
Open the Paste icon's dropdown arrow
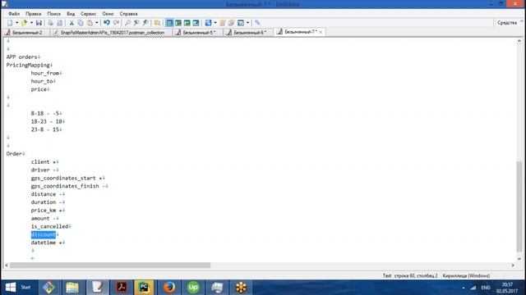(97, 23)
